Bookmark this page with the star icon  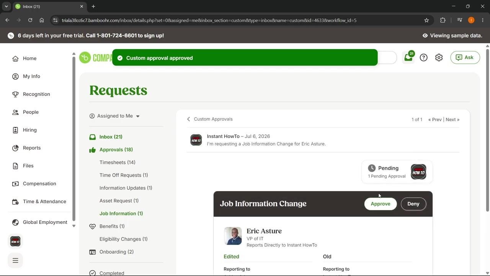coord(426,20)
